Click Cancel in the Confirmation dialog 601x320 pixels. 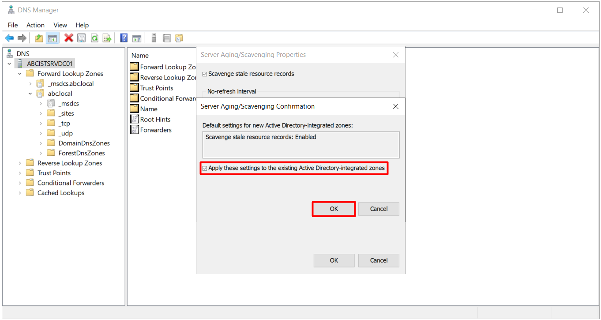[379, 209]
